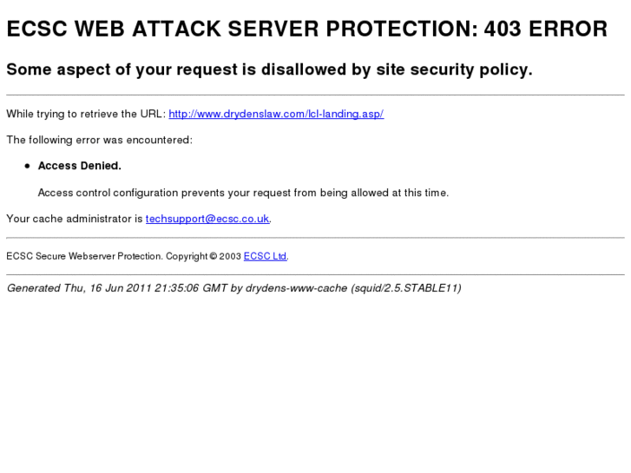Click the "drydens-www-cache" hostname text
631x473 pixels.
pos(296,287)
